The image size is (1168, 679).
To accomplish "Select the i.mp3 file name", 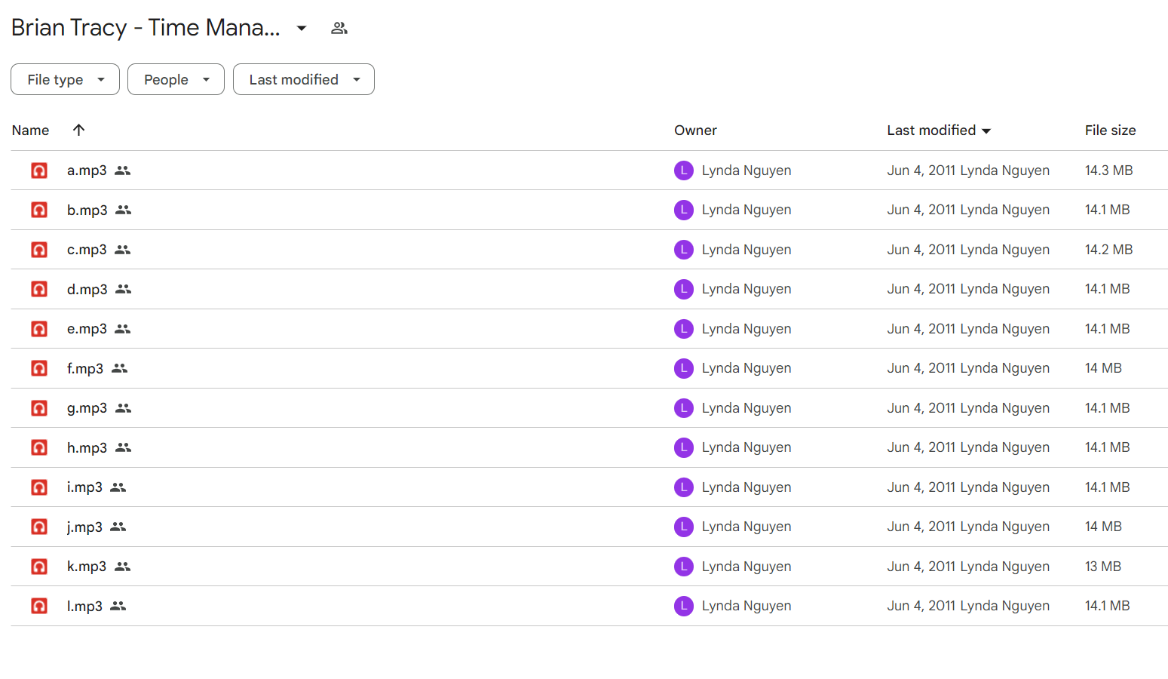I will (x=84, y=487).
